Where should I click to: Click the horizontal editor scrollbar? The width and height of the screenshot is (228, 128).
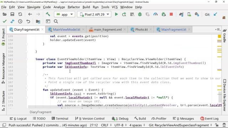95,107
